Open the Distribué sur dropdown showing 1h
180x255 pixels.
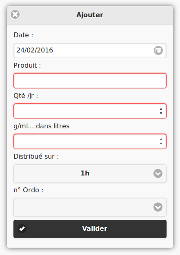(x=90, y=173)
